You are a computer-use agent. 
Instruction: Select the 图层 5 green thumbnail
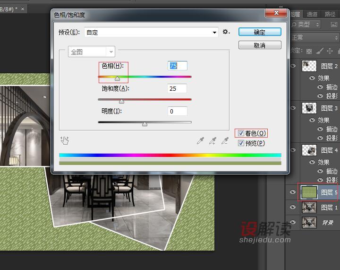tap(309, 192)
